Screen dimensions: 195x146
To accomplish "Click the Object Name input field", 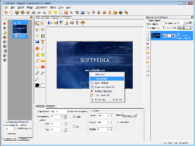I will [59, 111].
